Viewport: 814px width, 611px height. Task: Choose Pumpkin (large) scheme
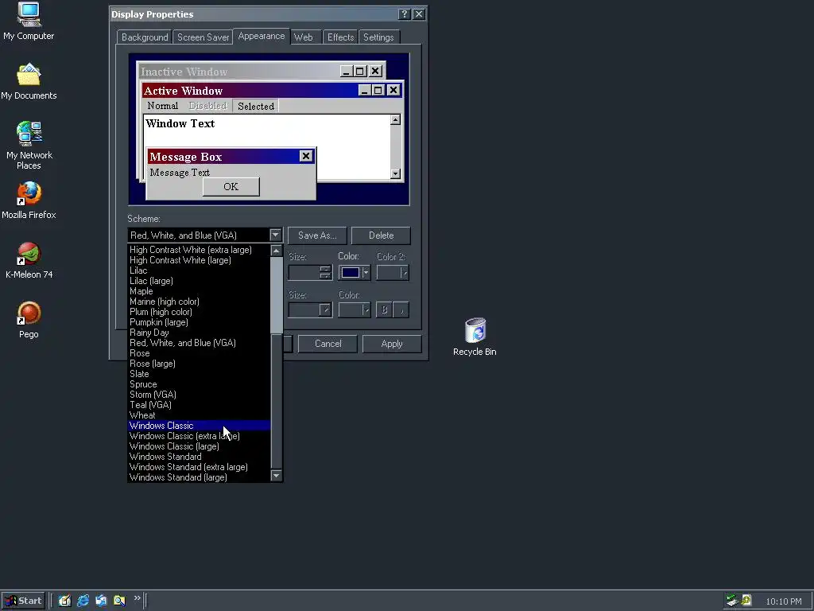point(199,322)
